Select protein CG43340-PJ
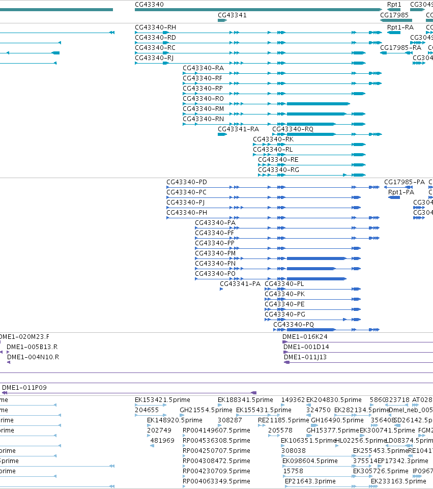This screenshot has width=433, height=489. 186,203
